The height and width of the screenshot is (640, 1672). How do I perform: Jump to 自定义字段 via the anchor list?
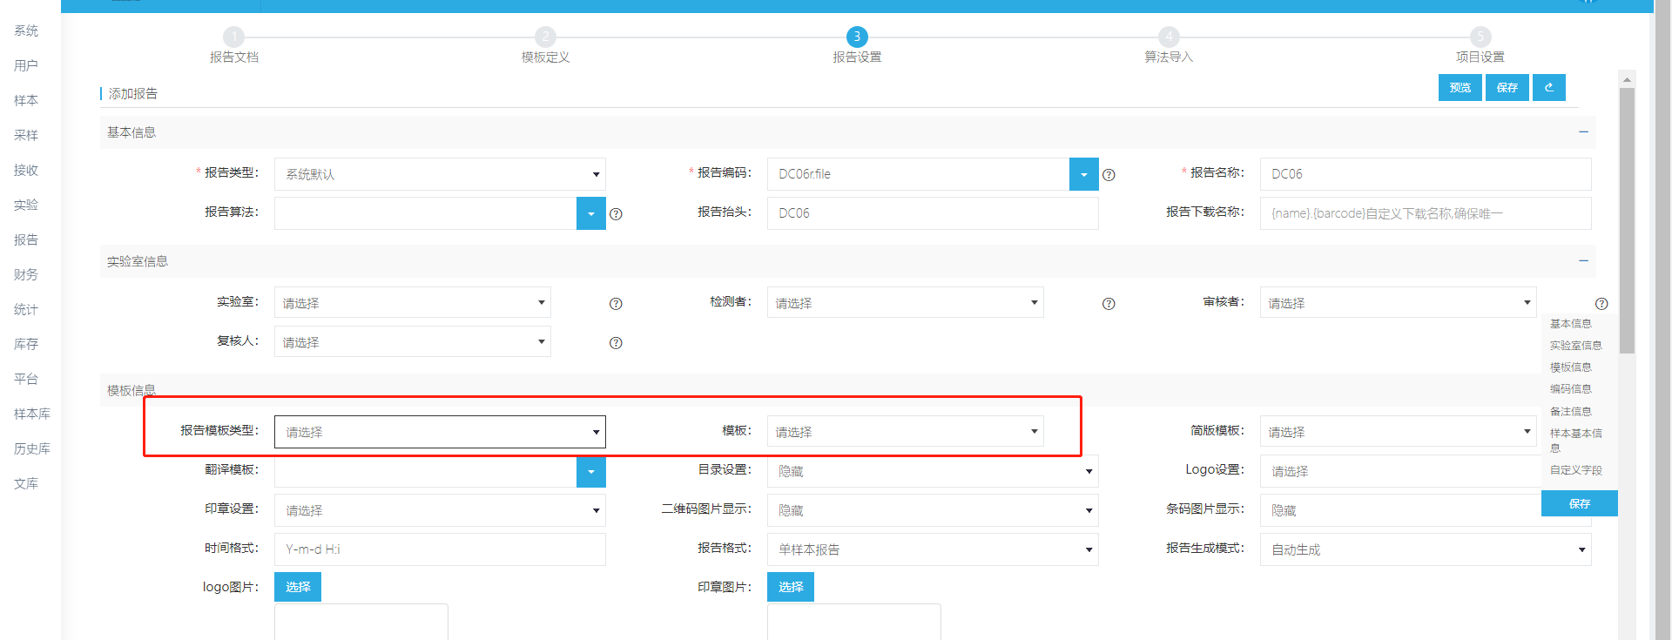point(1576,470)
